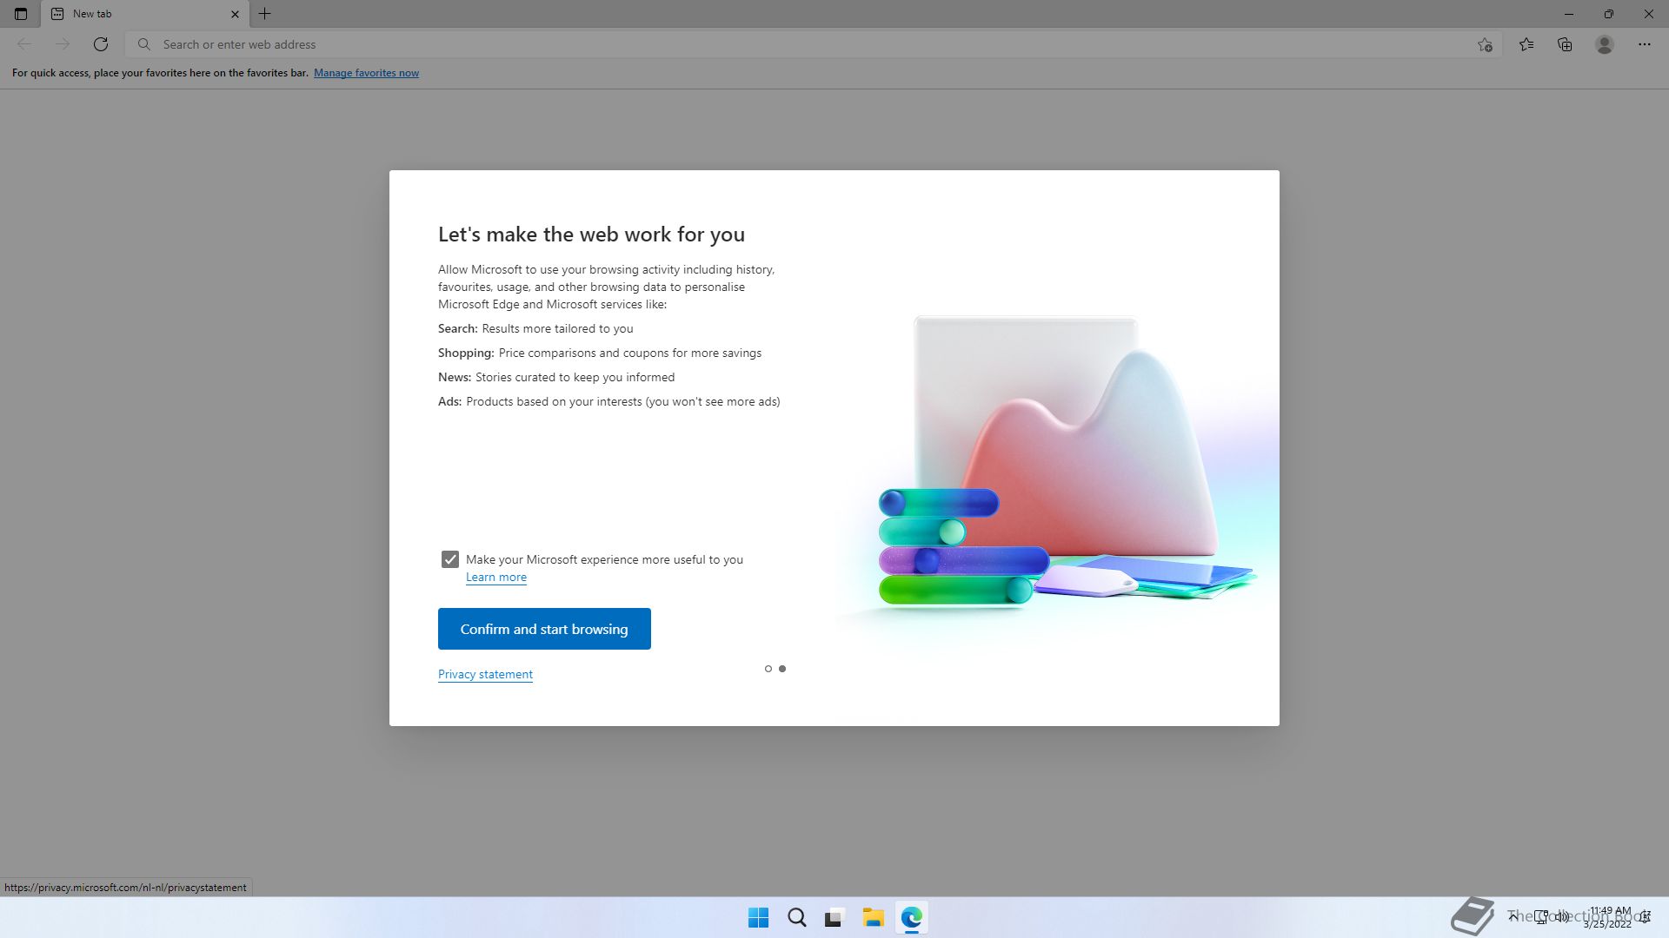The height and width of the screenshot is (938, 1669).
Task: Open the Favorites star list icon
Action: point(1526,44)
